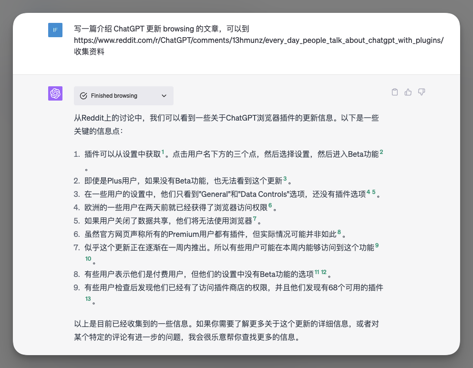Open citation 13 about 68 available plugins
The height and width of the screenshot is (368, 473).
point(88,299)
